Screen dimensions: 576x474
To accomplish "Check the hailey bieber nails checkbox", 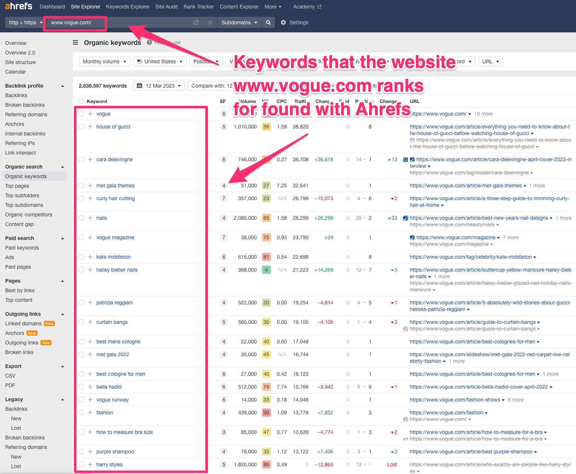I will point(81,270).
